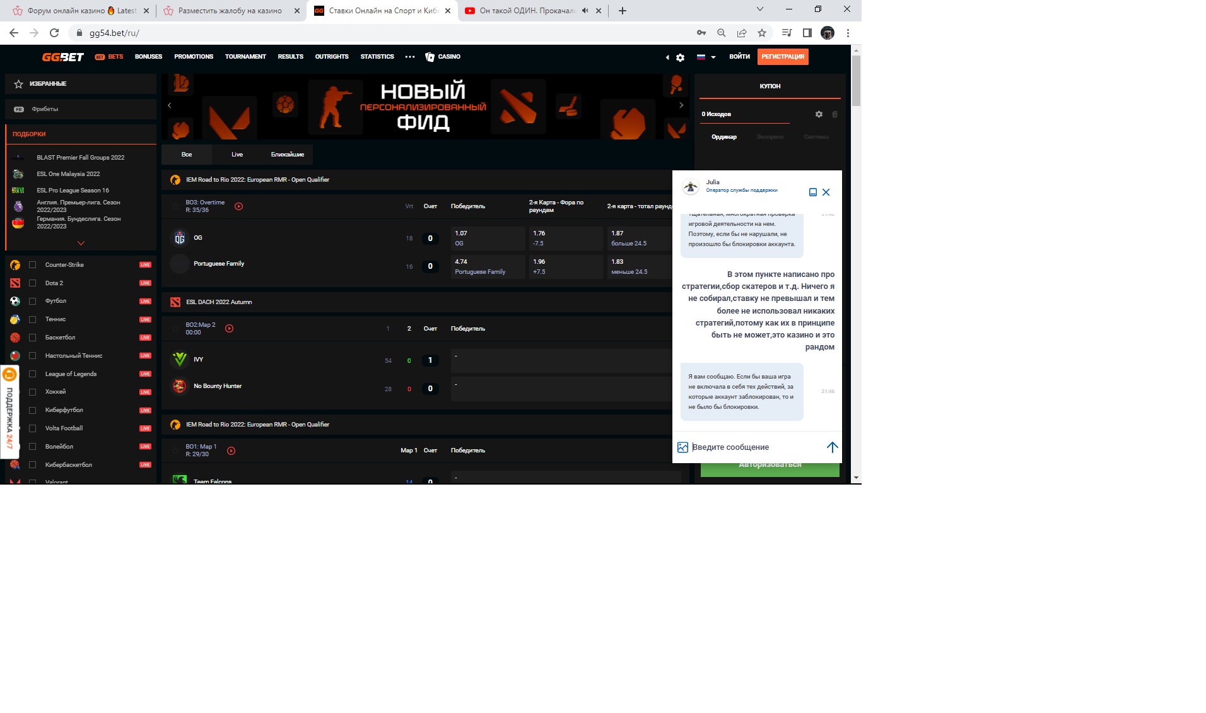The image size is (1206, 713).
Task: Switch to Ординар coupon tab
Action: 724,137
